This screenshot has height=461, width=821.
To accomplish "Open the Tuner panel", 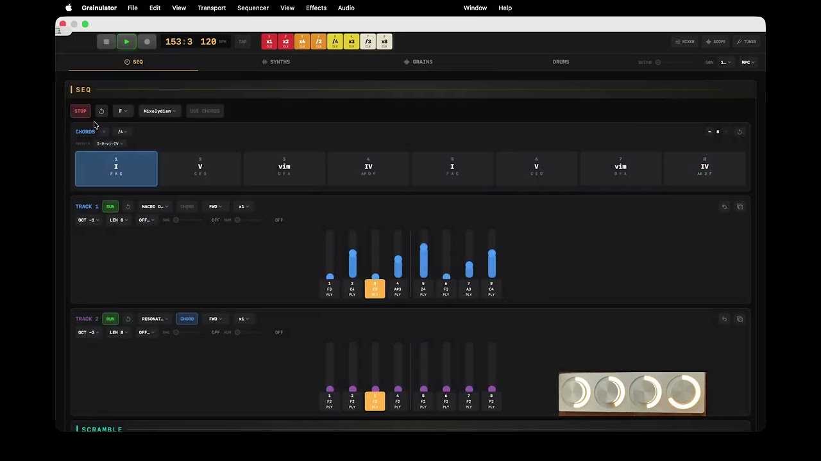I will (747, 42).
